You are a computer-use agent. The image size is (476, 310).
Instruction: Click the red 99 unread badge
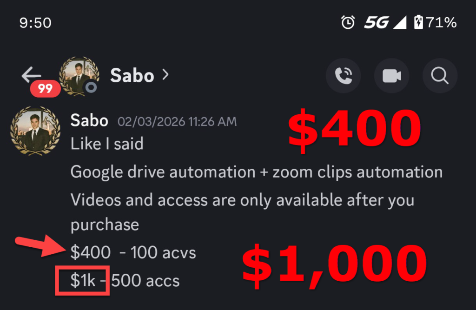pyautogui.click(x=45, y=88)
